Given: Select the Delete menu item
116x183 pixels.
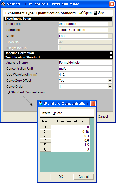Looking at the screenshot, I should coord(57,113).
